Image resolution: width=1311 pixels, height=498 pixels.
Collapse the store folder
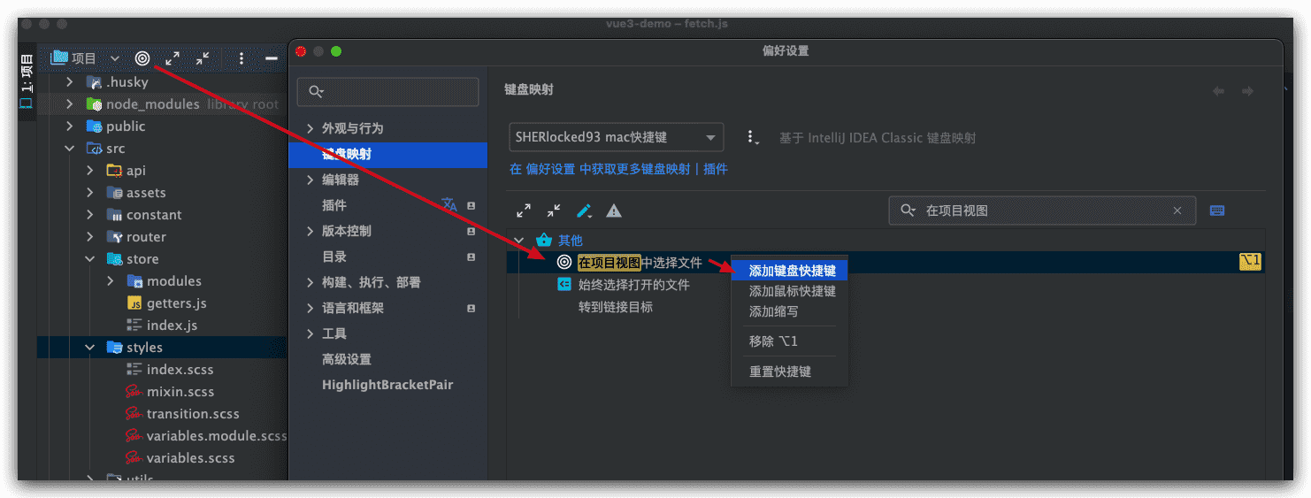pos(90,259)
